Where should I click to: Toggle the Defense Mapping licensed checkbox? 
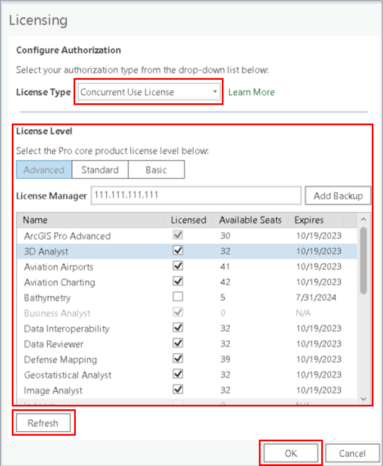(178, 359)
